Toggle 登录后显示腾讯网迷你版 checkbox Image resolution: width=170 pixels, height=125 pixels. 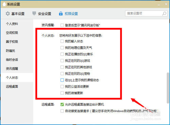[x=62, y=25]
